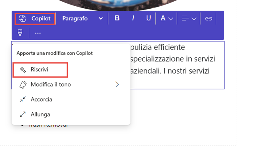Click text 'aziendali. I nostri servizi'
The image size is (270, 152).
170,71
